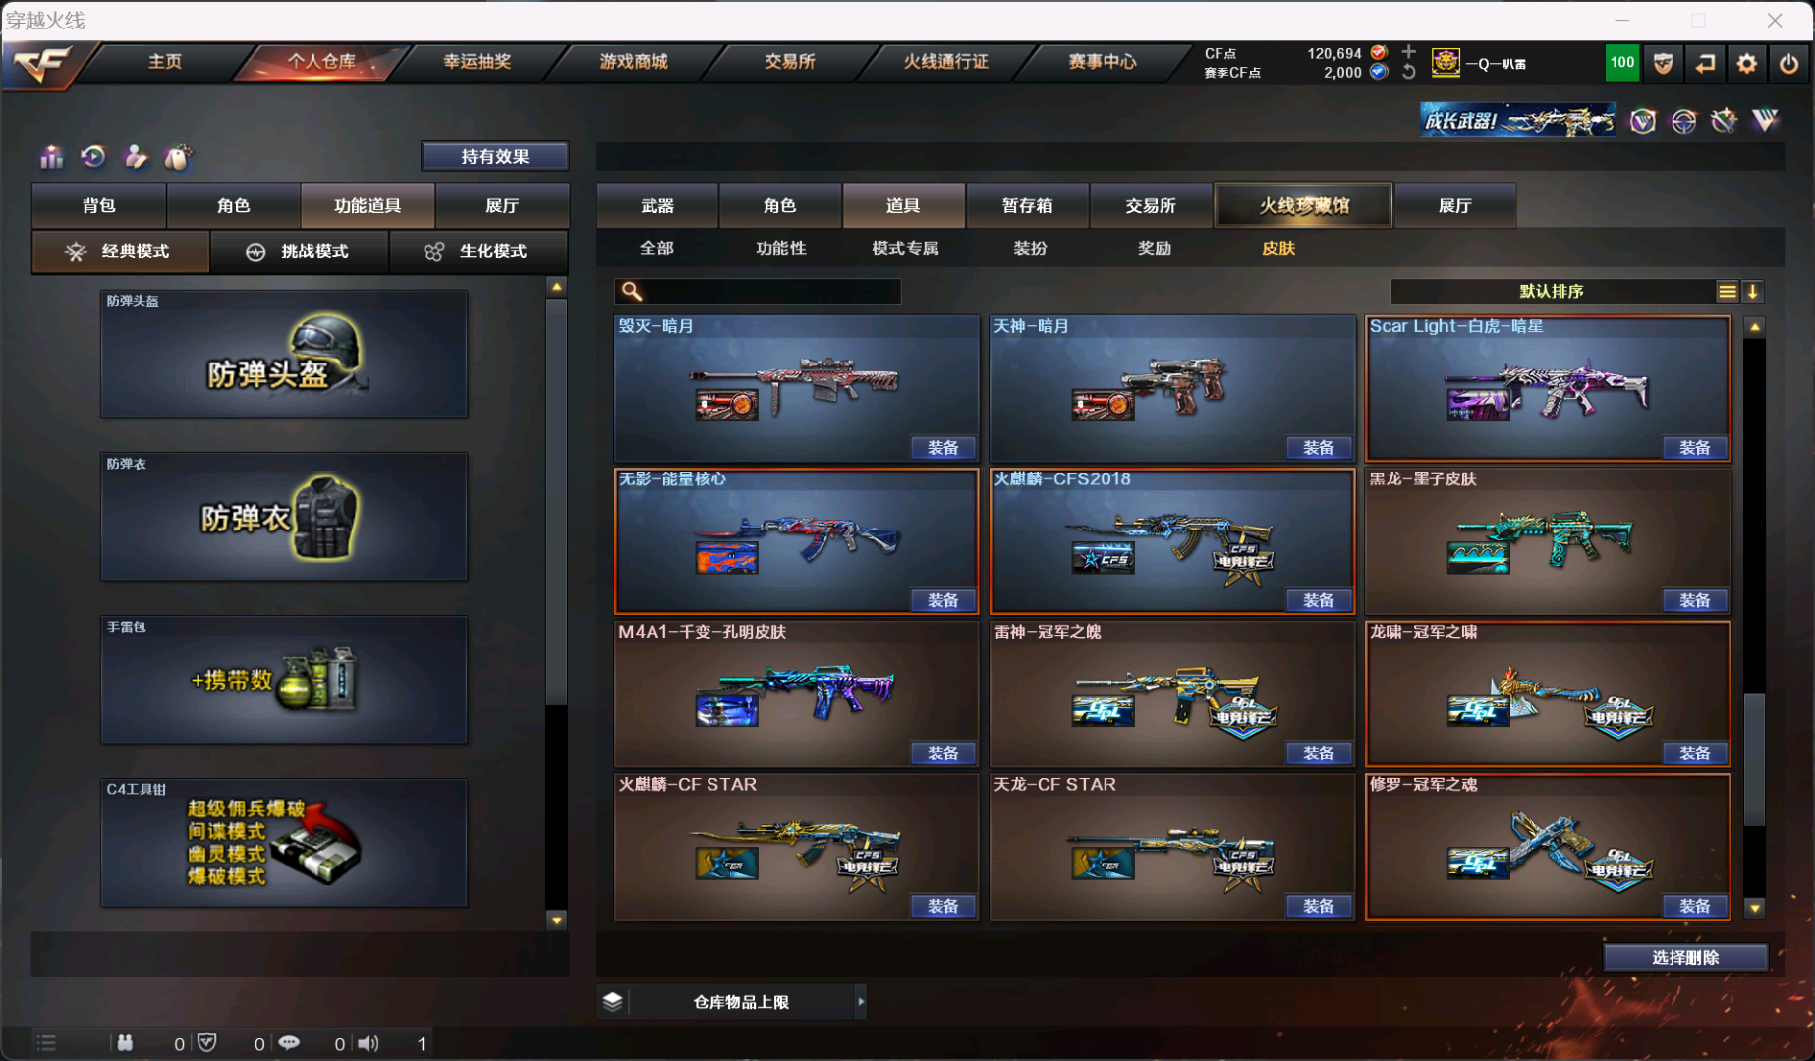Click the green 100 level badge

(x=1621, y=63)
